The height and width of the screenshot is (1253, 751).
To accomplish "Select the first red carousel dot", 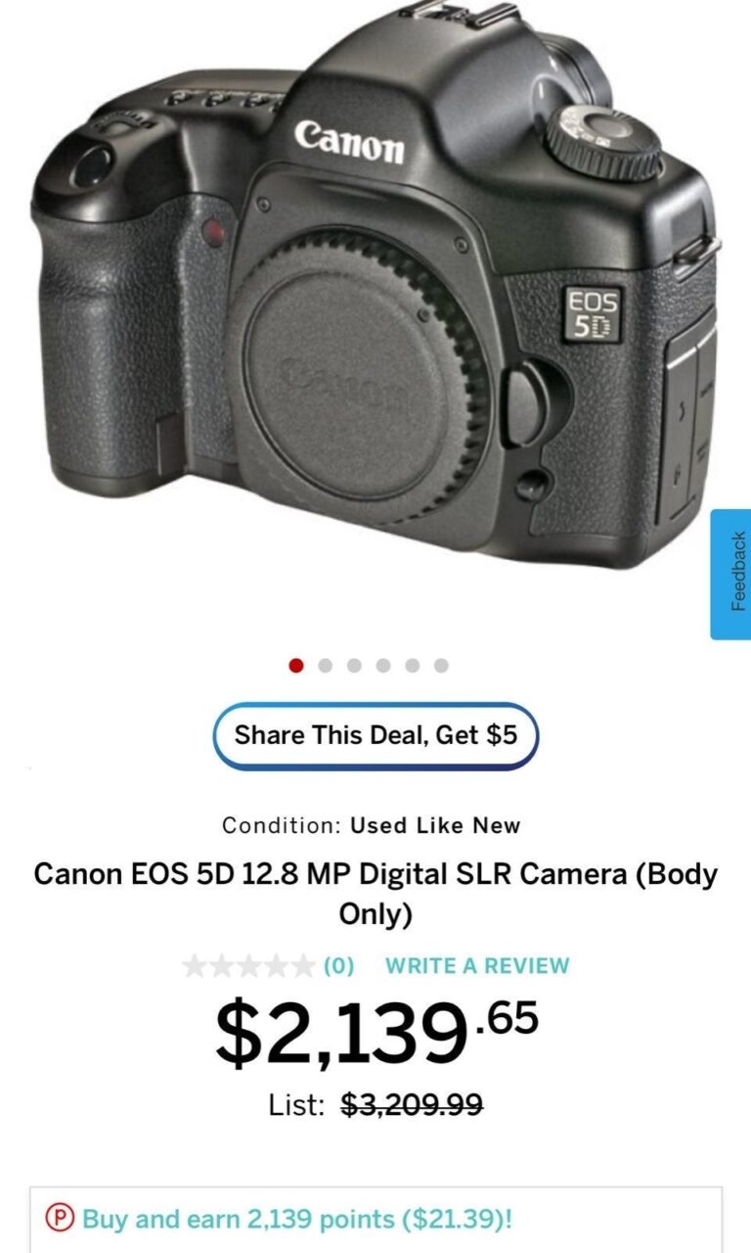I will coord(296,666).
